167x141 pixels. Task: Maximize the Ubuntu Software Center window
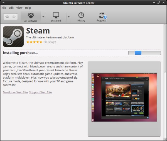tap(159, 3)
